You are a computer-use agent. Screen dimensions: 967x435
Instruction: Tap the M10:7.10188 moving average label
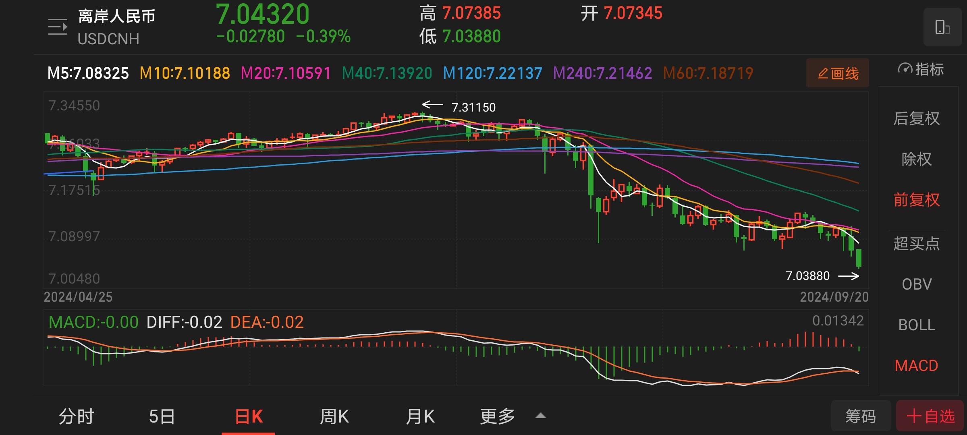[185, 73]
